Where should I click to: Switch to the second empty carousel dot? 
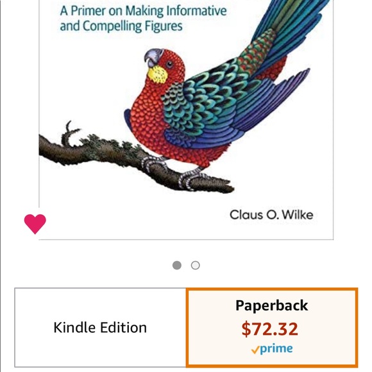click(195, 266)
